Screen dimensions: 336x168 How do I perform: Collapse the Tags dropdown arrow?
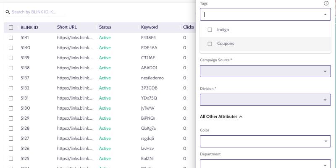point(325,14)
